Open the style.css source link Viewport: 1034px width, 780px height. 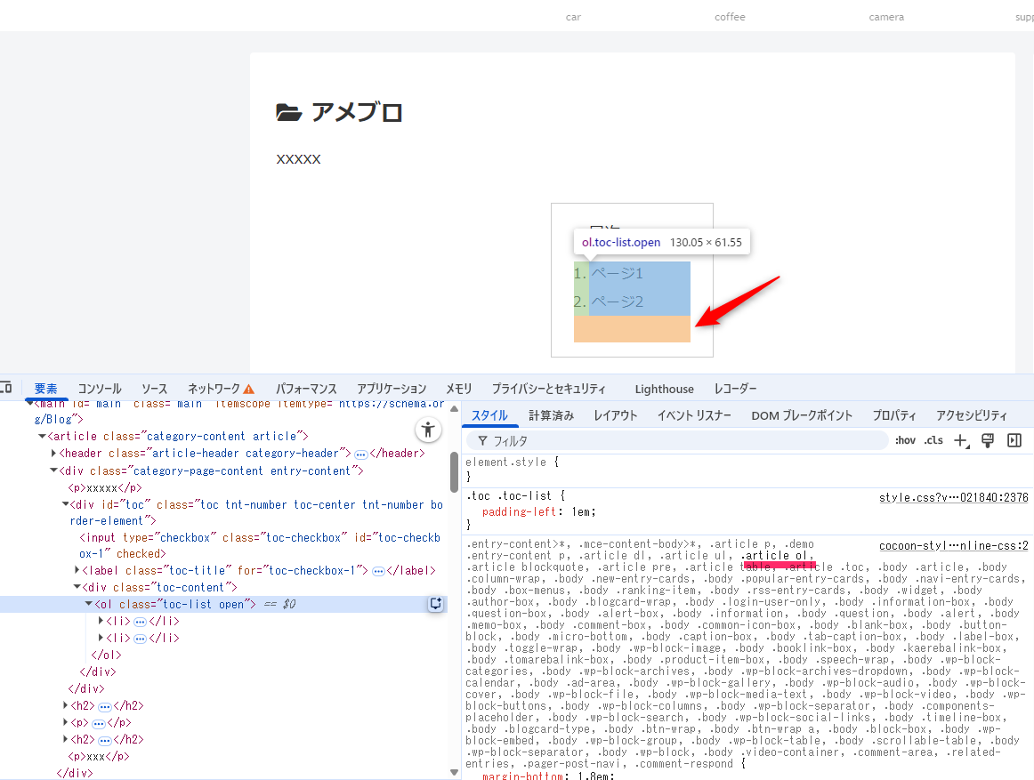(x=953, y=498)
